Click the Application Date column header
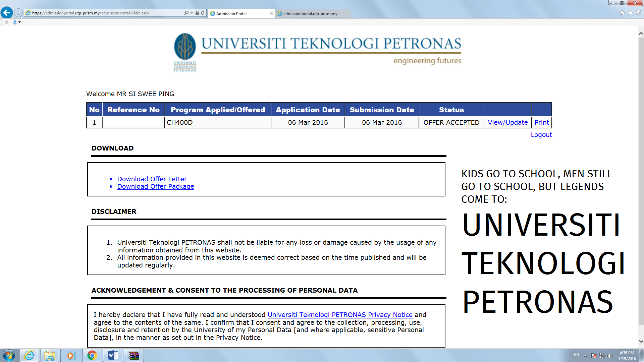644x362 pixels. [x=308, y=110]
